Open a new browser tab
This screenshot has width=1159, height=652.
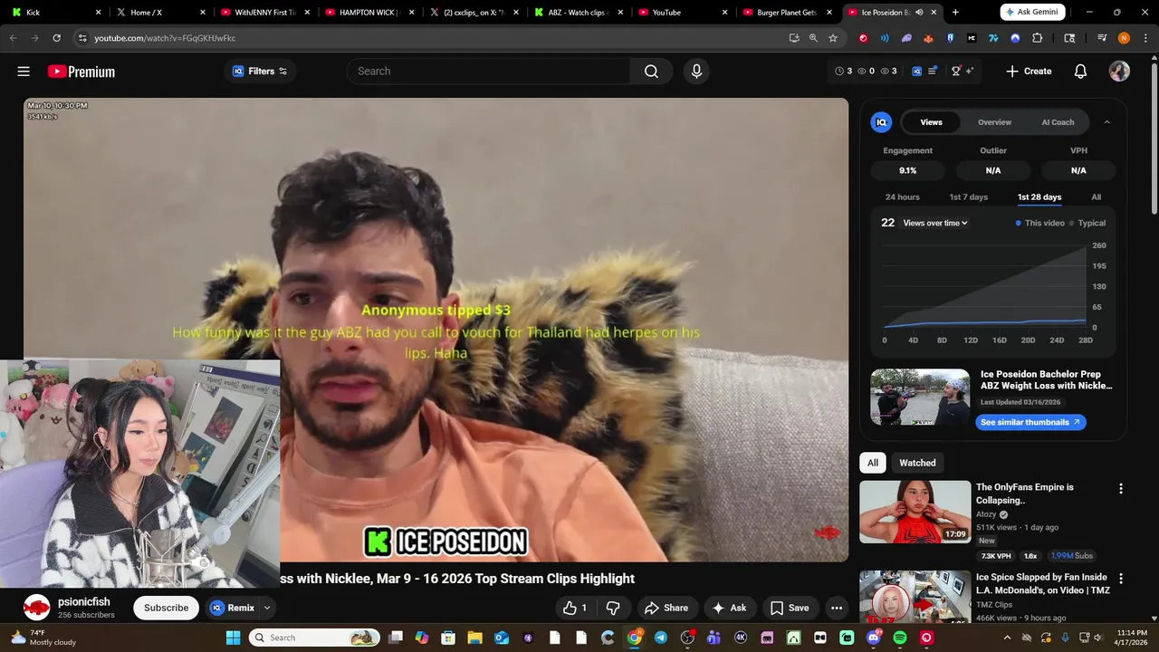point(955,13)
